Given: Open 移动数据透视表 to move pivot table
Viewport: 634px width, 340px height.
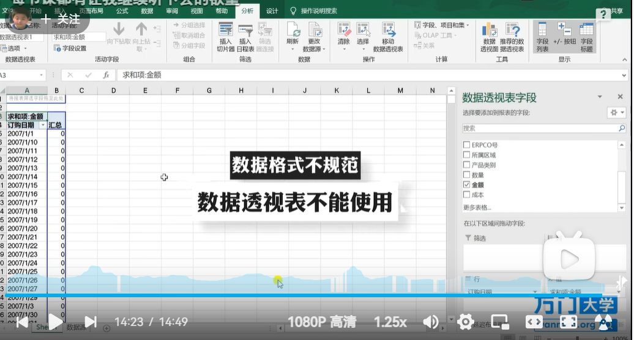Looking at the screenshot, I should coord(388,37).
